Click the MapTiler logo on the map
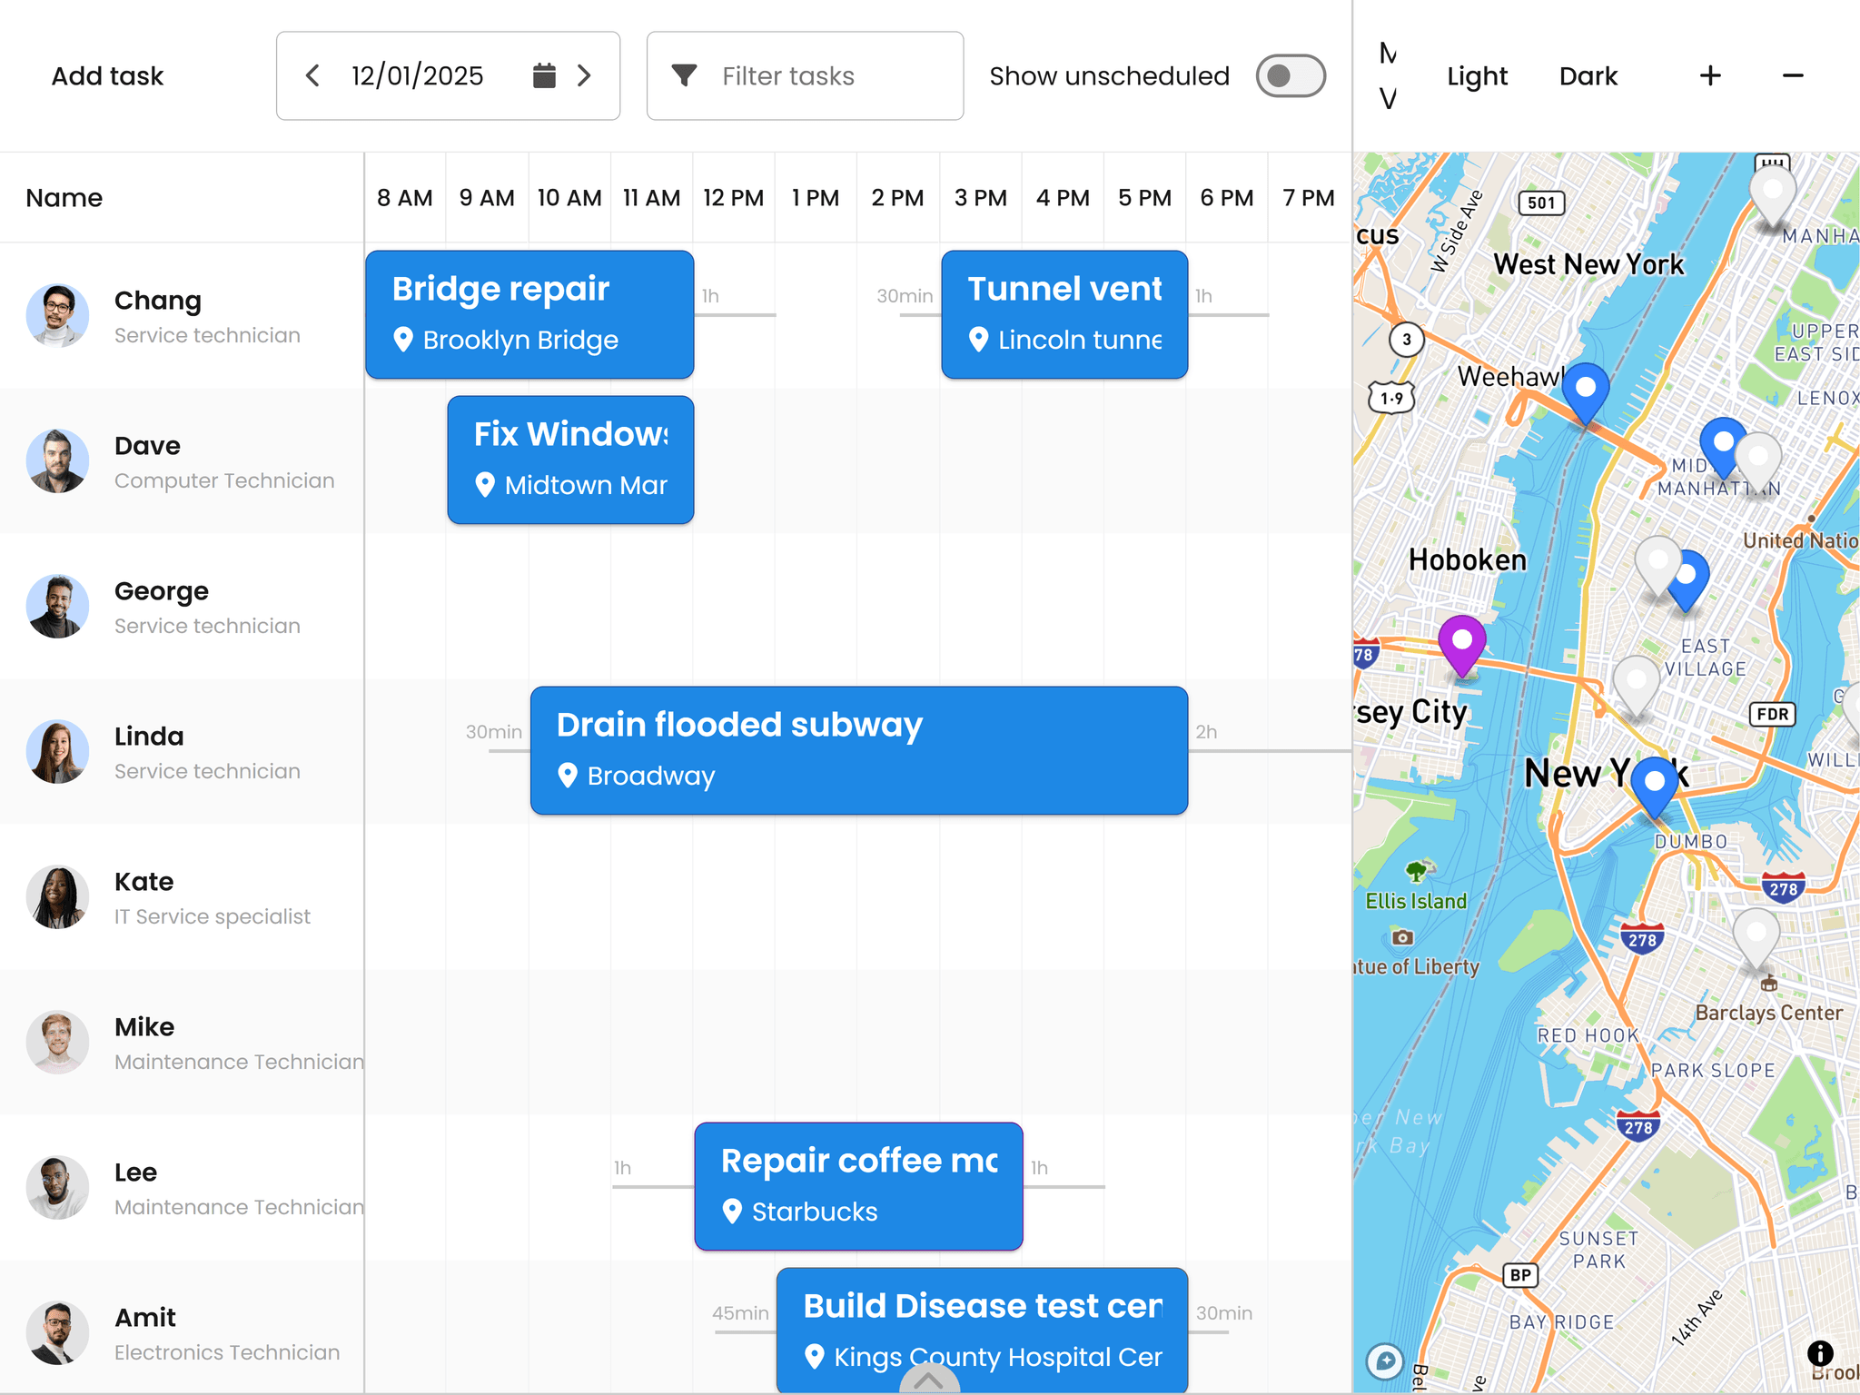Screen dimensions: 1860x1395 (x=1384, y=1360)
